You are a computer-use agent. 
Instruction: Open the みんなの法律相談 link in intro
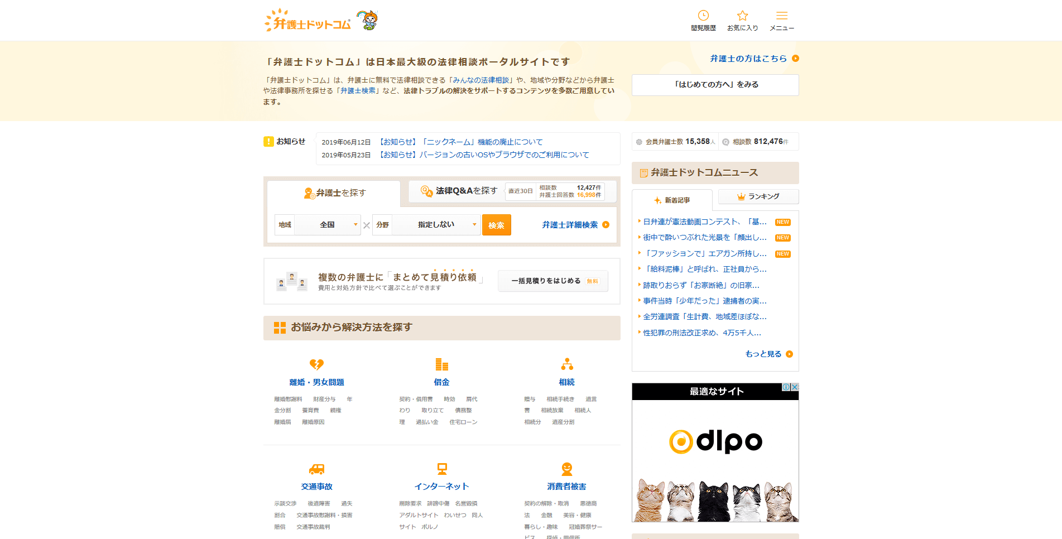click(x=481, y=80)
